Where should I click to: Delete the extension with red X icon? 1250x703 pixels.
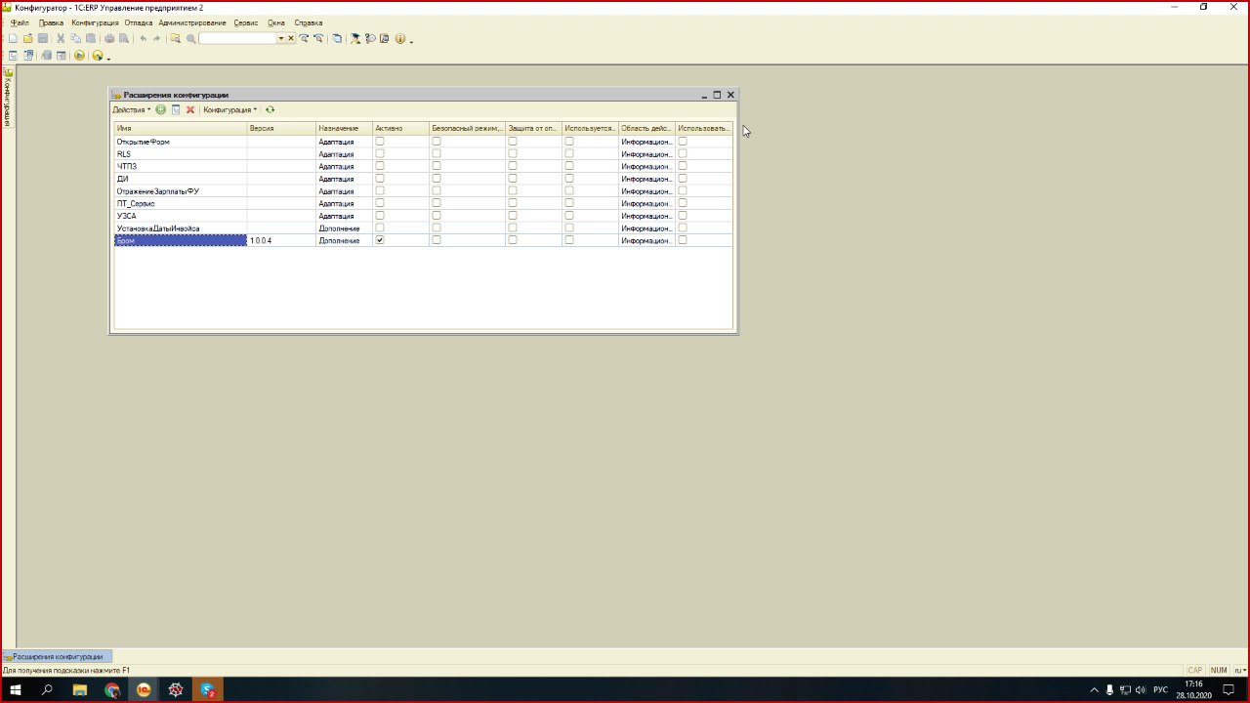190,109
